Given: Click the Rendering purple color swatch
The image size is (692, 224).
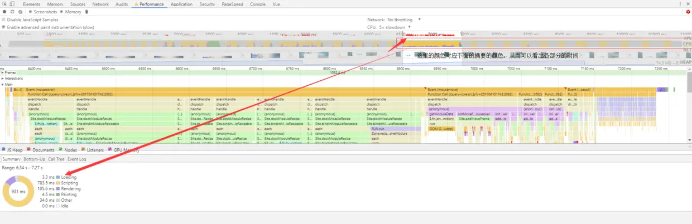Looking at the screenshot, I should click(57, 188).
